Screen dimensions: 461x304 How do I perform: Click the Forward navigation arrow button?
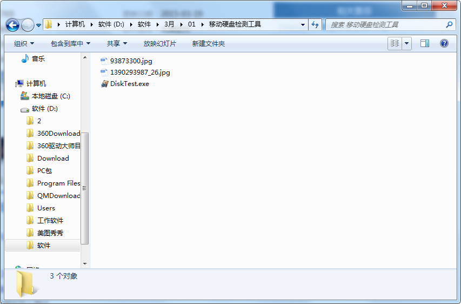(28, 25)
